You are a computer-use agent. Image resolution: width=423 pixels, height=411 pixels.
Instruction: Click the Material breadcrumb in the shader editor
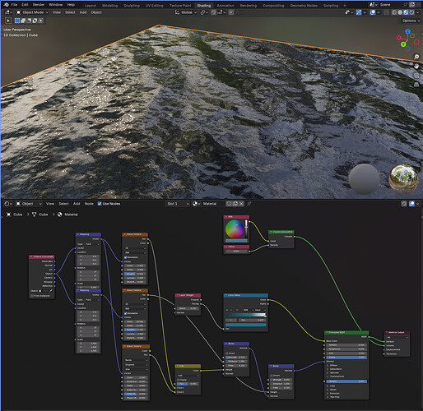pyautogui.click(x=67, y=215)
